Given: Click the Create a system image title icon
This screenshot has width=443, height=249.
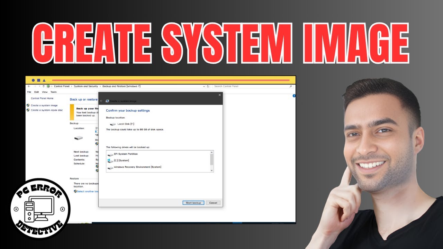Looking at the screenshot, I should (x=107, y=101).
